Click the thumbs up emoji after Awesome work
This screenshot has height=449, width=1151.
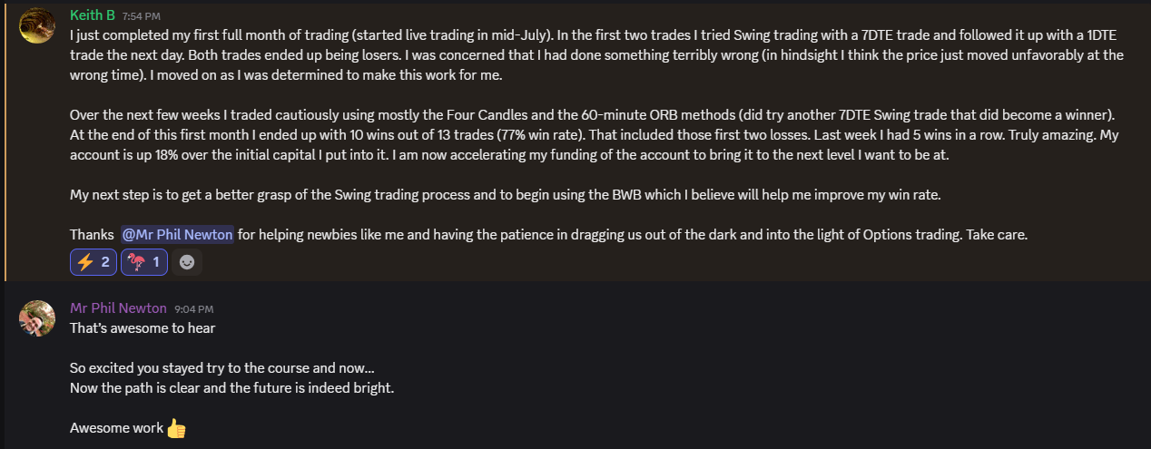tap(176, 428)
